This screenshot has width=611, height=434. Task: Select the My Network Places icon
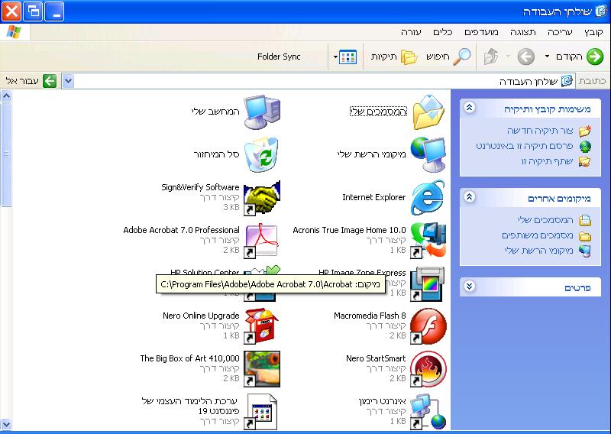click(428, 155)
